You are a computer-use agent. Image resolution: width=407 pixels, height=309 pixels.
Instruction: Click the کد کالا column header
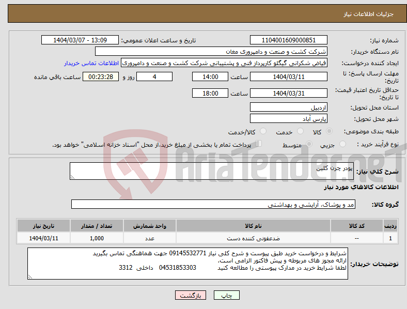pos(357,226)
